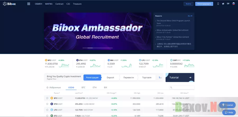Open the apps grid menu icon
238x117 pixels.
pyautogui.click(x=29, y=4)
